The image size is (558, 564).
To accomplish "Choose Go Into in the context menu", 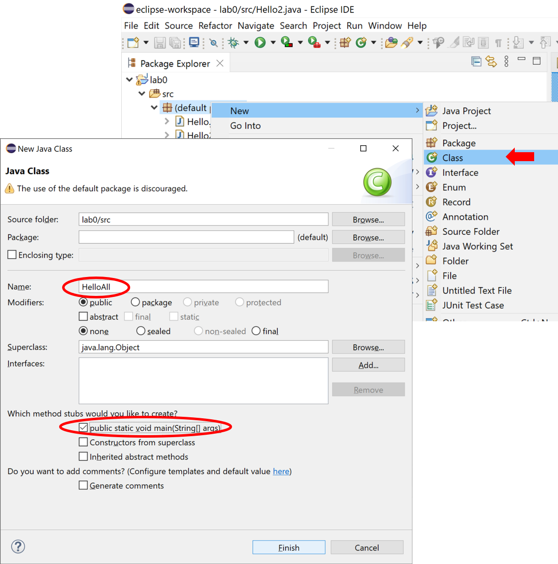I will [x=317, y=125].
